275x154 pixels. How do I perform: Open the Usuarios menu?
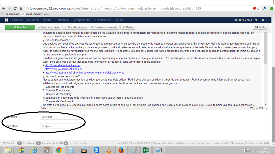coord(33,20)
